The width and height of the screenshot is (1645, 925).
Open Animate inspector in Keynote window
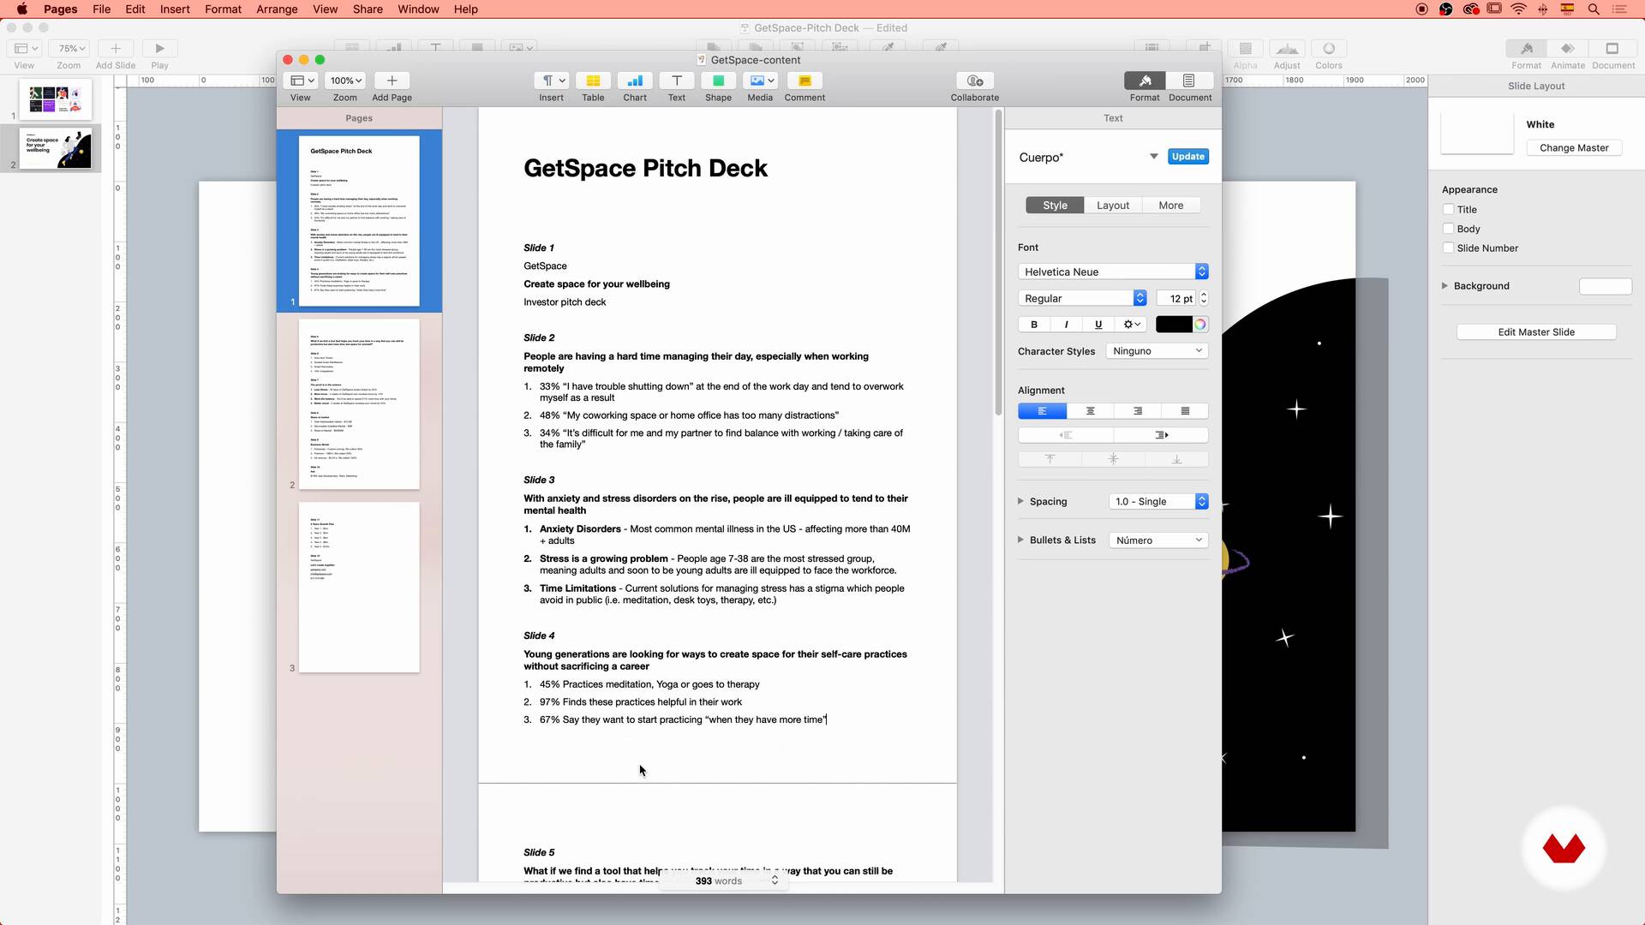click(x=1568, y=49)
